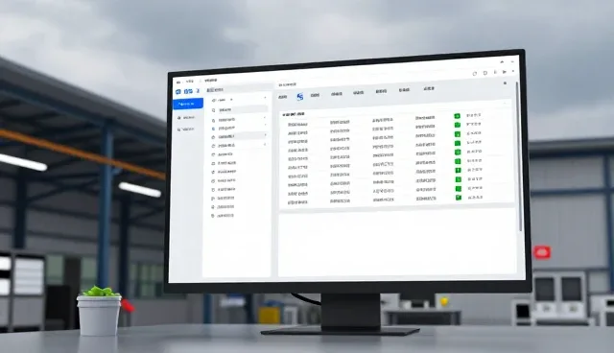The image size is (614, 353).
Task: Click the blue app logo in the sidebar header
Action: 178,91
